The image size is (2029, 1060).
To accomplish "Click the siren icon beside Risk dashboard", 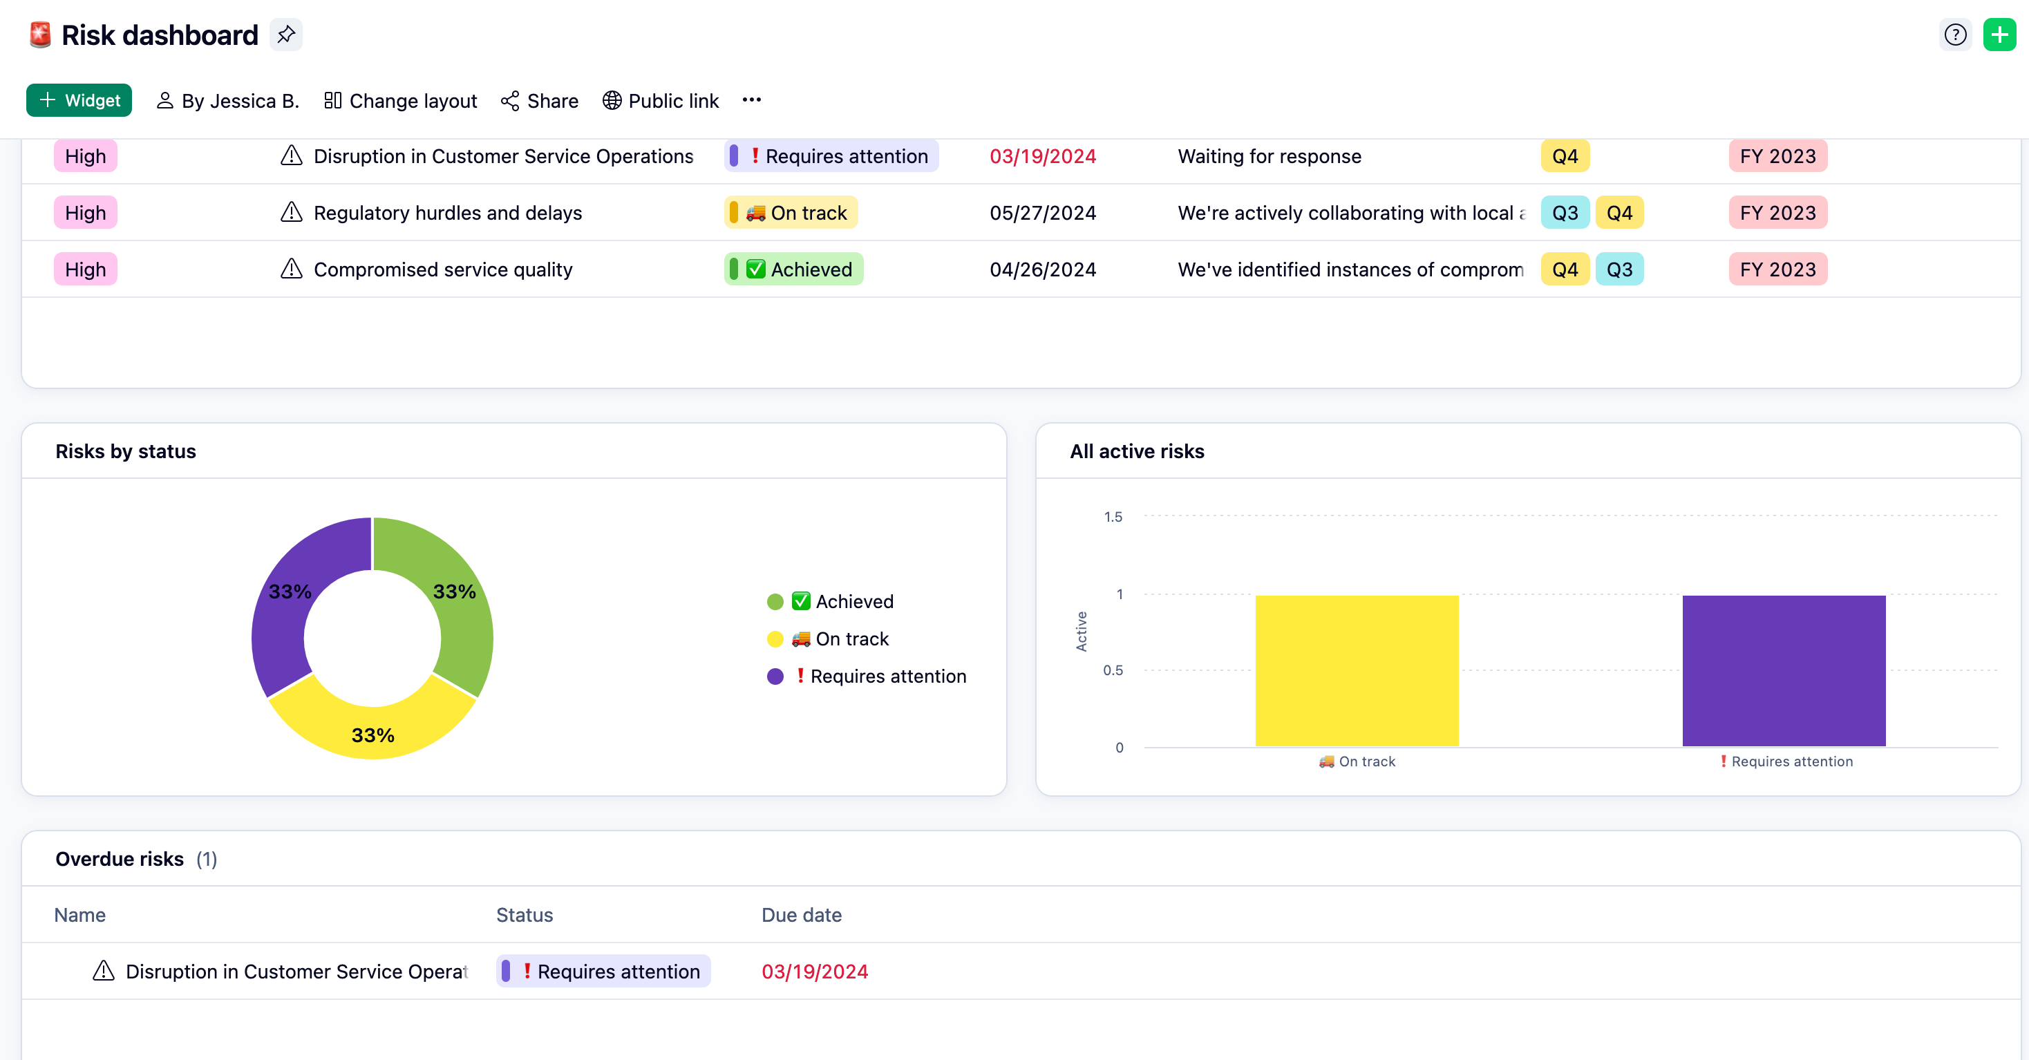I will click(x=40, y=35).
